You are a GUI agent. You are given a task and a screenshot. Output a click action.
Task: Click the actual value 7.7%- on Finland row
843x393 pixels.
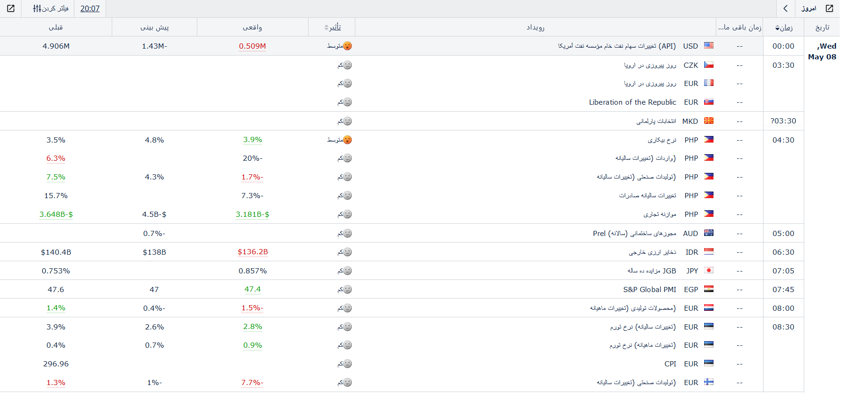pyautogui.click(x=252, y=382)
